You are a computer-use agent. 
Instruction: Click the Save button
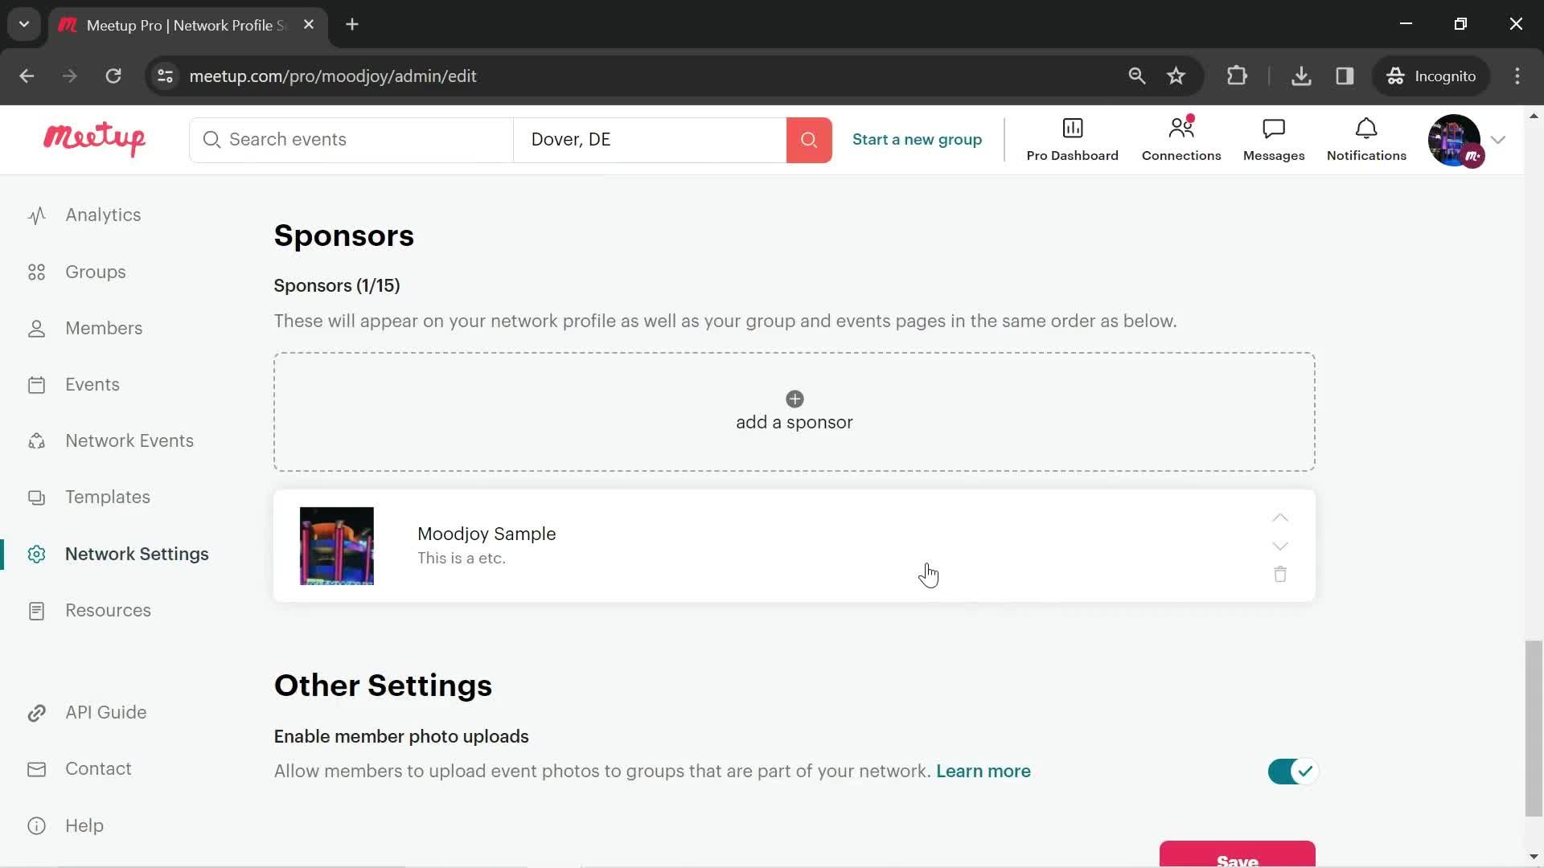tap(1238, 858)
